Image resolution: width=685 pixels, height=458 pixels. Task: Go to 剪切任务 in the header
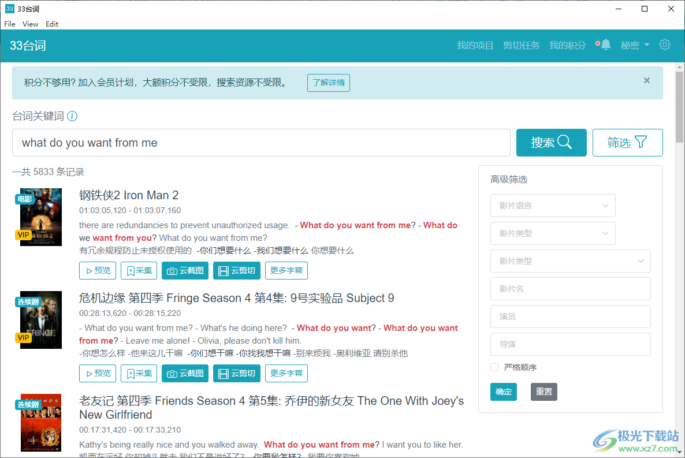pos(521,46)
